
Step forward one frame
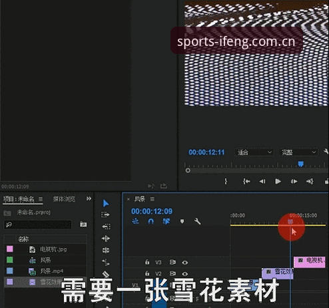294,182
